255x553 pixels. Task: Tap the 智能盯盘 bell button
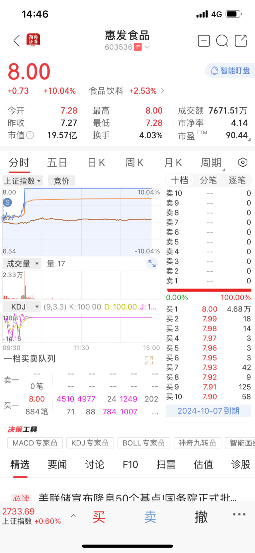click(x=230, y=70)
